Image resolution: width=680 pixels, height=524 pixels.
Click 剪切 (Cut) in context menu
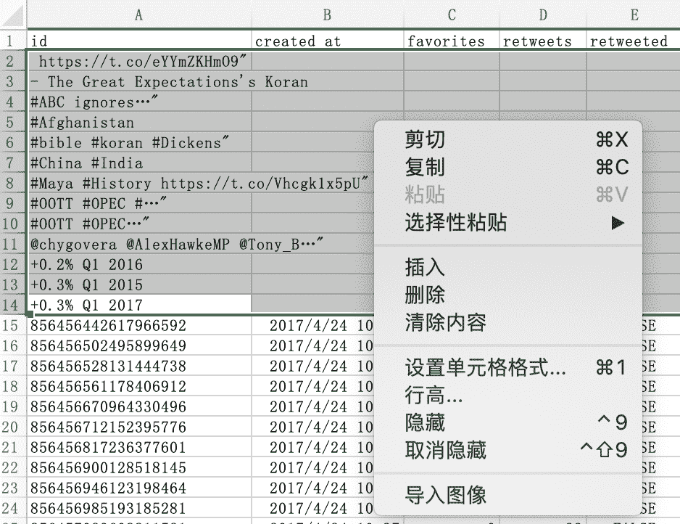(x=425, y=139)
